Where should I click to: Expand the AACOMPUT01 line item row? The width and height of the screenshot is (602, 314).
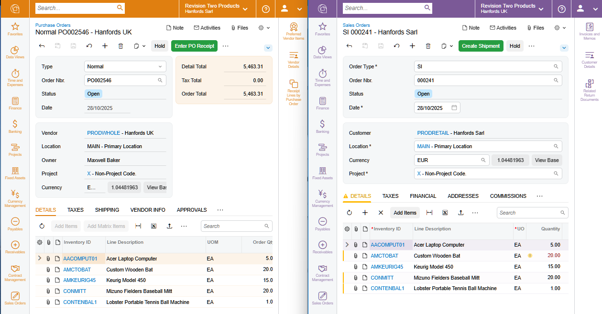[x=40, y=258]
